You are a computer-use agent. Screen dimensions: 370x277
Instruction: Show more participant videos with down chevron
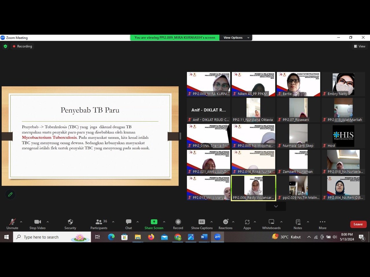(276, 206)
